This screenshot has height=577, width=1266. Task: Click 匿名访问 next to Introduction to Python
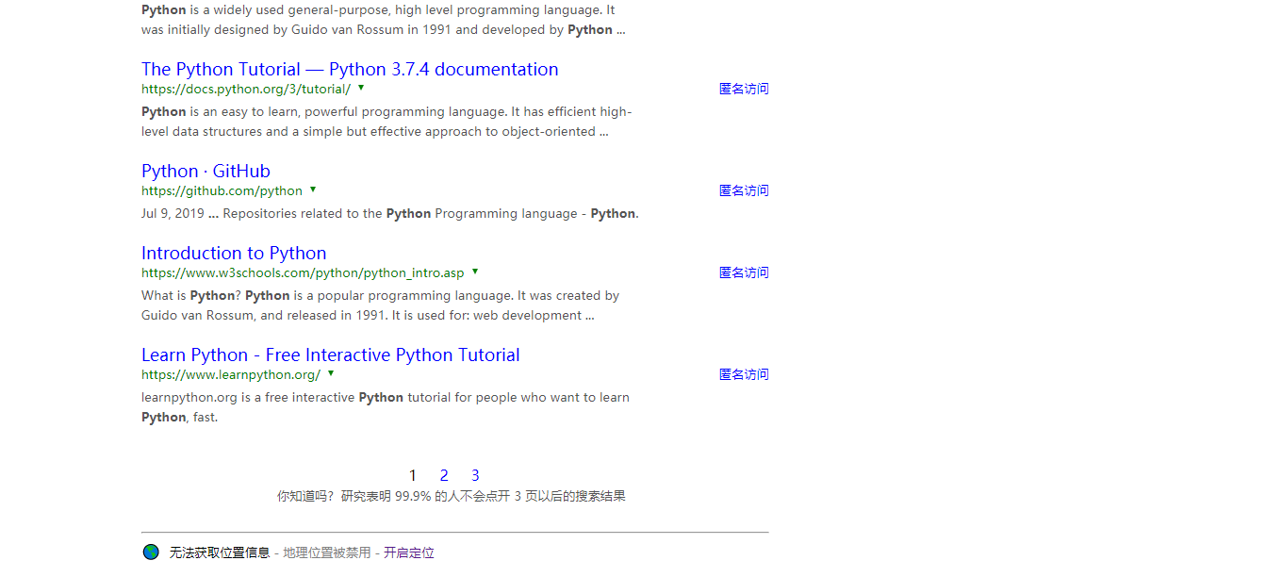pos(744,272)
